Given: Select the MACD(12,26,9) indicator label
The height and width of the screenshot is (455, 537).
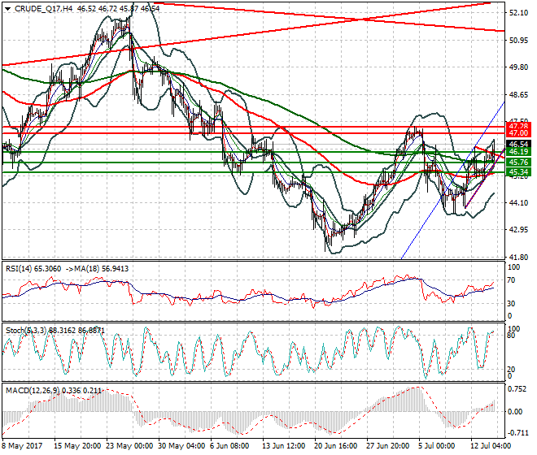Looking at the screenshot, I should click(33, 390).
